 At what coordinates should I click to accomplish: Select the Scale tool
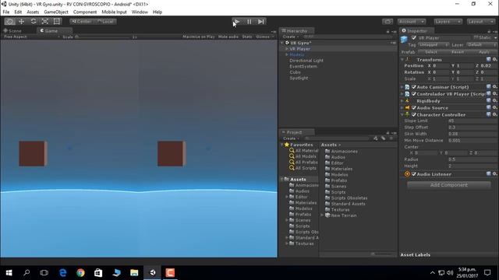click(x=45, y=22)
